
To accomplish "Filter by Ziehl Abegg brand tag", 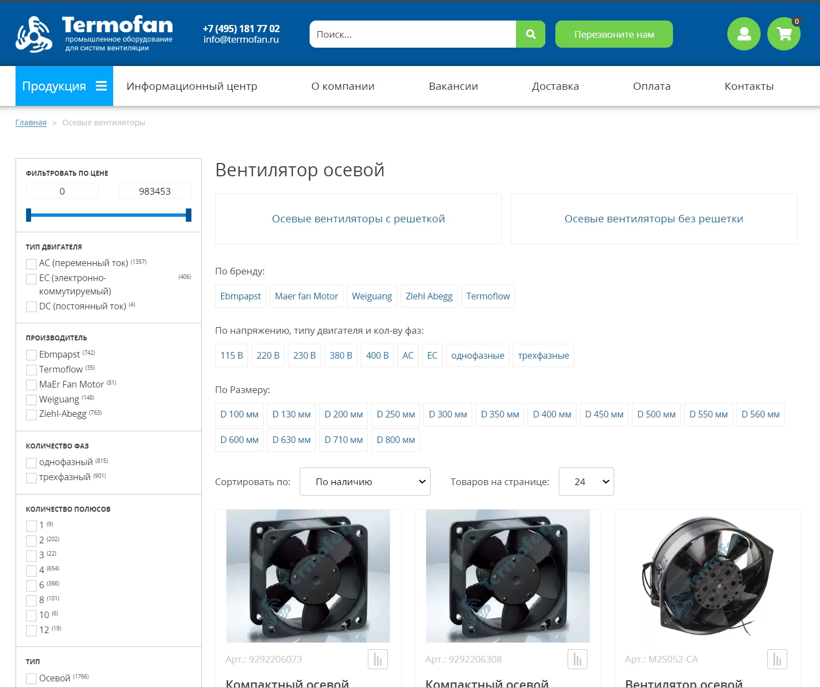I will pos(429,296).
